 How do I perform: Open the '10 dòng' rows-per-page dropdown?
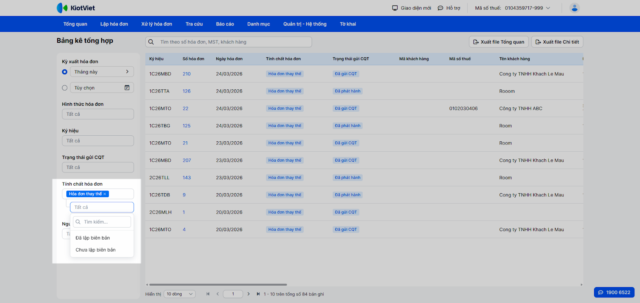point(179,294)
